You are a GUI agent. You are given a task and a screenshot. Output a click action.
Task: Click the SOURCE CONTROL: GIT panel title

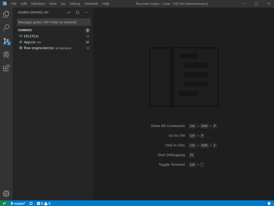[33, 12]
